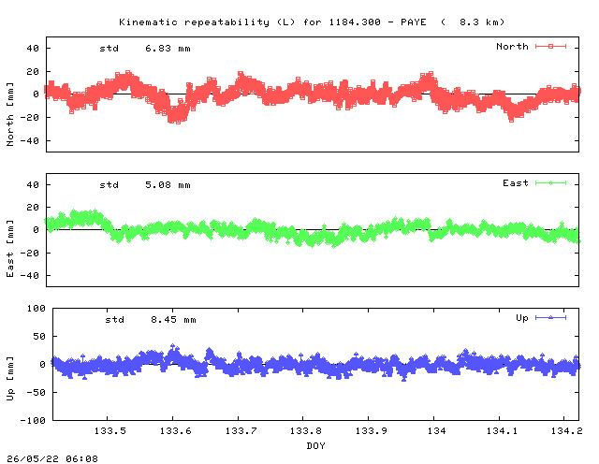The width and height of the screenshot is (599, 464).
Task: Click the 50 tick on Up axis
Action: pos(39,337)
